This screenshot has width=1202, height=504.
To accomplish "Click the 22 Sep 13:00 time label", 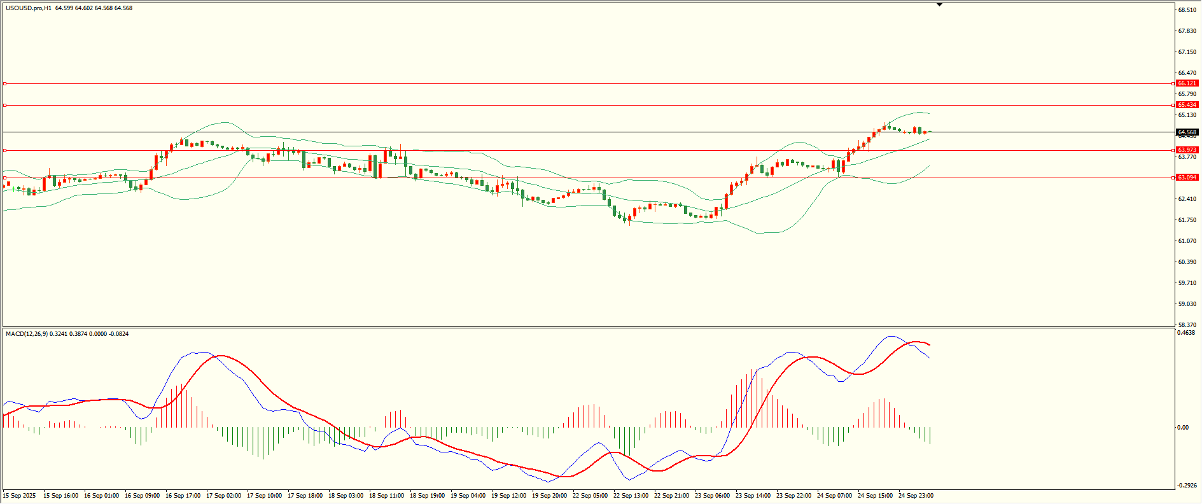I will (x=631, y=496).
